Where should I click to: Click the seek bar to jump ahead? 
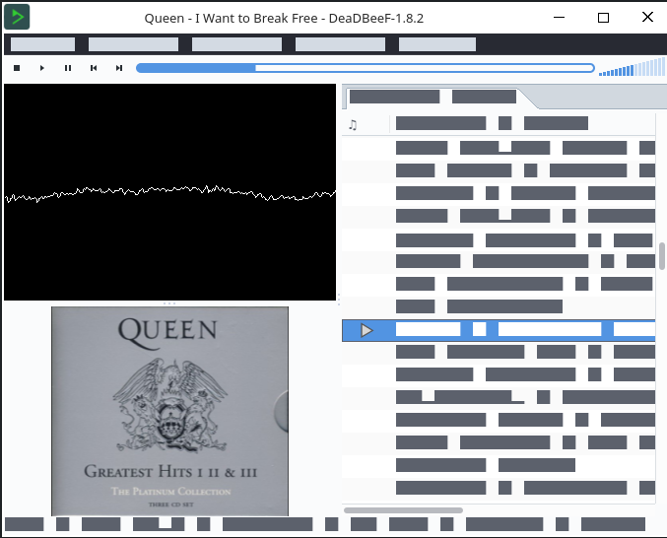point(424,68)
